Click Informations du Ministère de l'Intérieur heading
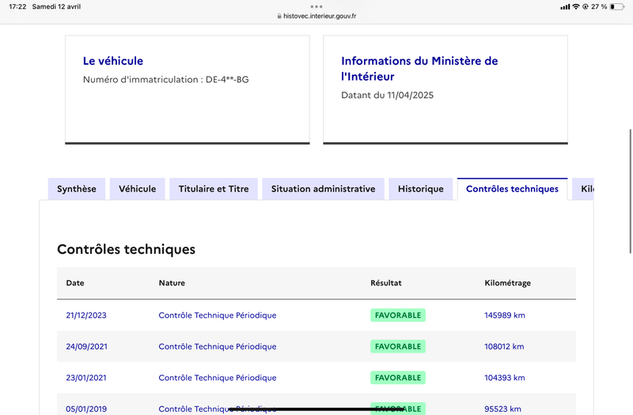The height and width of the screenshot is (415, 633). (419, 69)
